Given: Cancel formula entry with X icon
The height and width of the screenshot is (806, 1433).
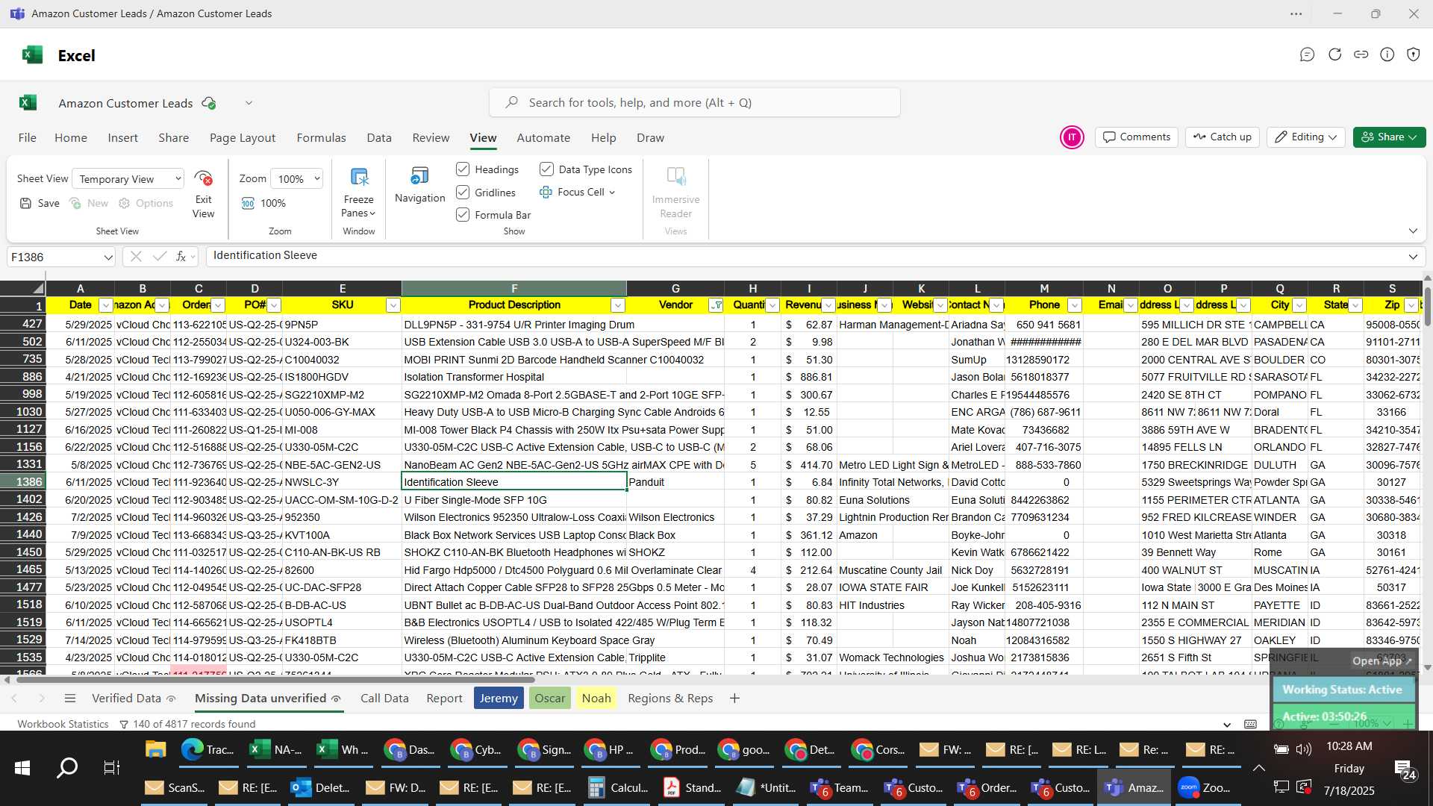Looking at the screenshot, I should pyautogui.click(x=136, y=256).
